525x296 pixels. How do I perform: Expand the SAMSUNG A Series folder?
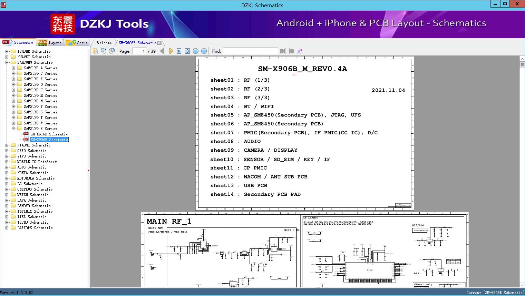click(x=13, y=68)
